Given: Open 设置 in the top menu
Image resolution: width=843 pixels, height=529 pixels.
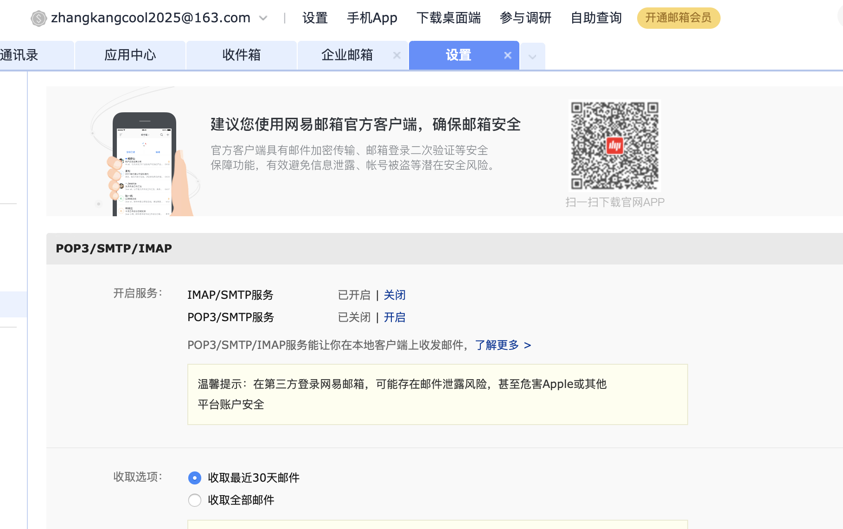Looking at the screenshot, I should click(x=315, y=18).
